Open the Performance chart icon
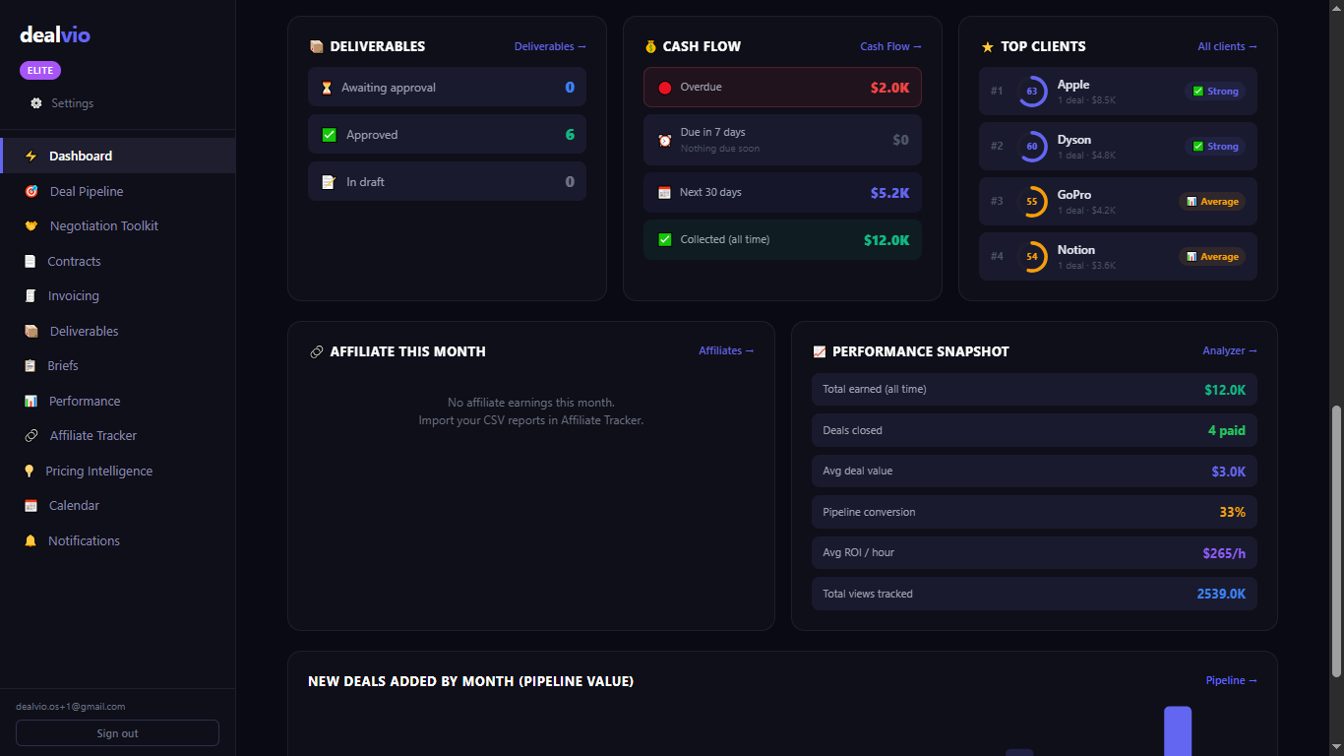This screenshot has width=1344, height=756. [x=29, y=401]
